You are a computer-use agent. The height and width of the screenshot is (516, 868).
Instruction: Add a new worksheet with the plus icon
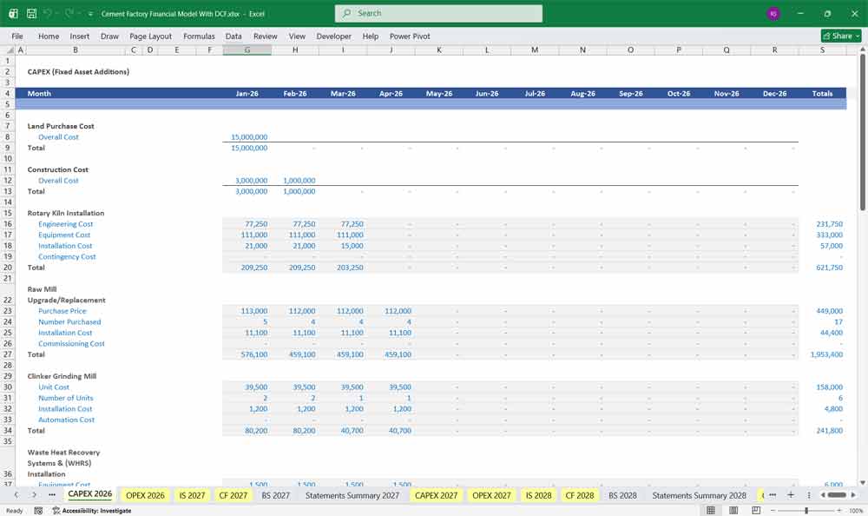pos(791,495)
